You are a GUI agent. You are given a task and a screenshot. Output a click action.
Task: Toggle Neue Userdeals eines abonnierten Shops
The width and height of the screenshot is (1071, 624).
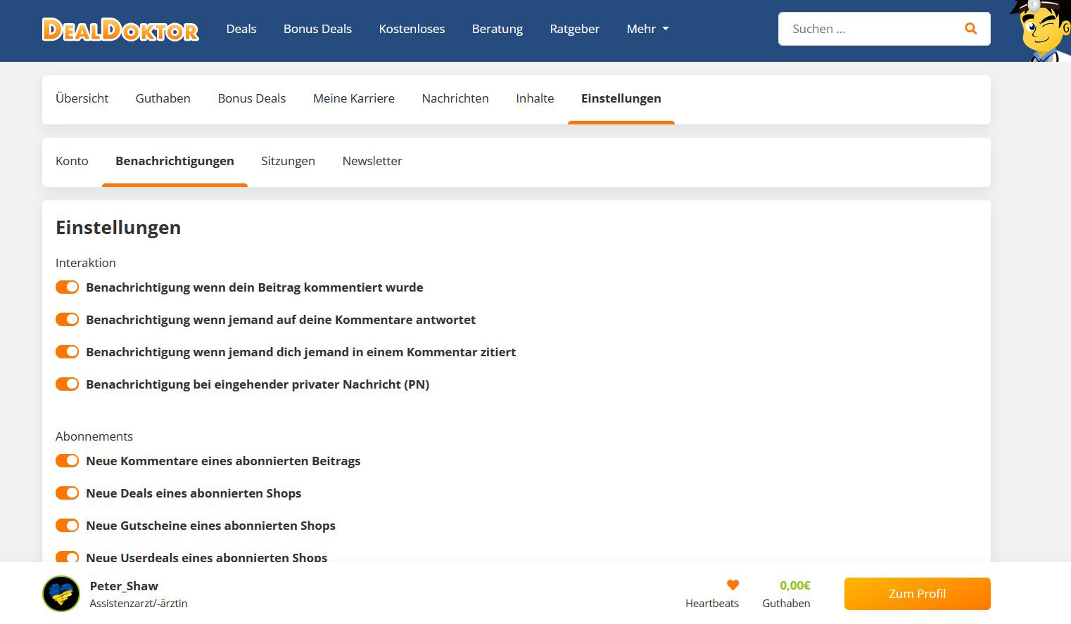[67, 557]
